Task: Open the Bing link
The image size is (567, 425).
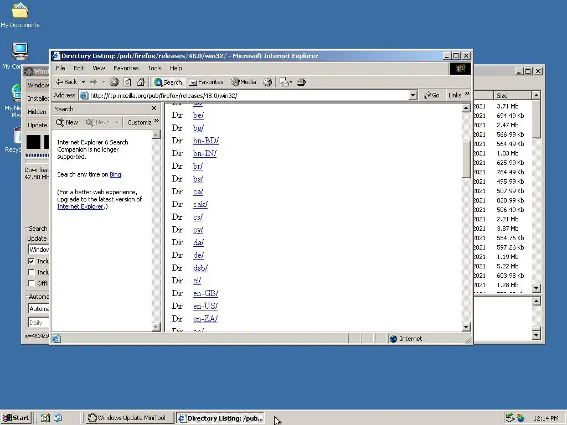Action: point(115,174)
